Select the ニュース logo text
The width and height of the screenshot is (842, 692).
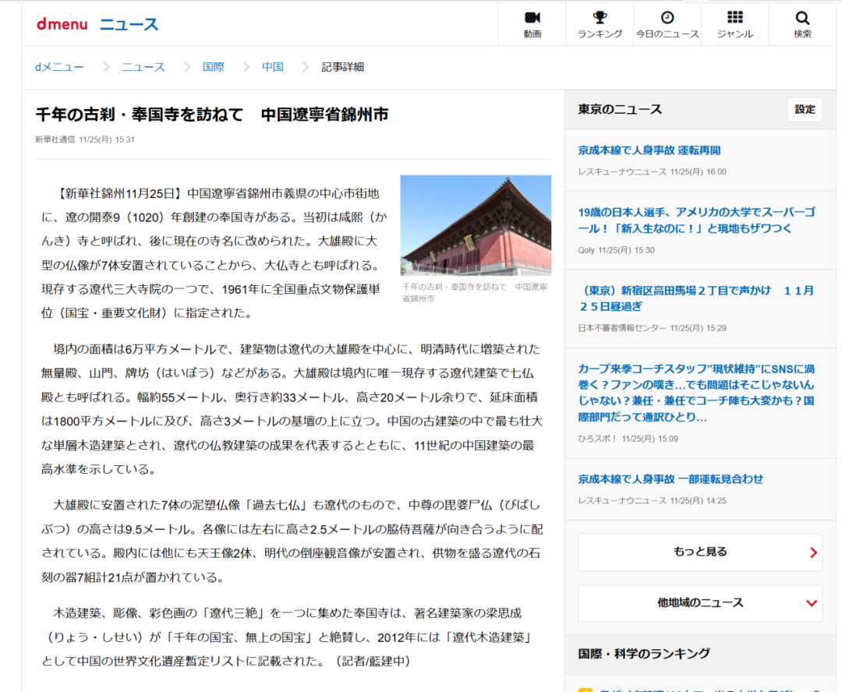129,23
